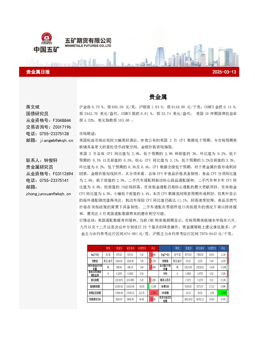Viewport: 255px width, 360px height.
Task: Click 'MINMETALS FUTURES CO.,LTD' text
Action: [x=88, y=46]
